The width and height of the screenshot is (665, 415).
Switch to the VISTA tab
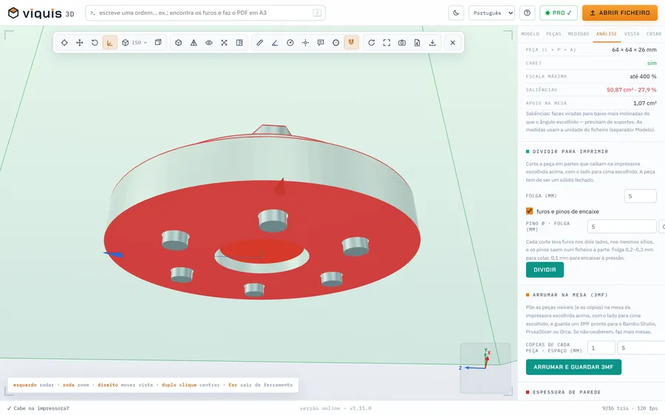632,34
